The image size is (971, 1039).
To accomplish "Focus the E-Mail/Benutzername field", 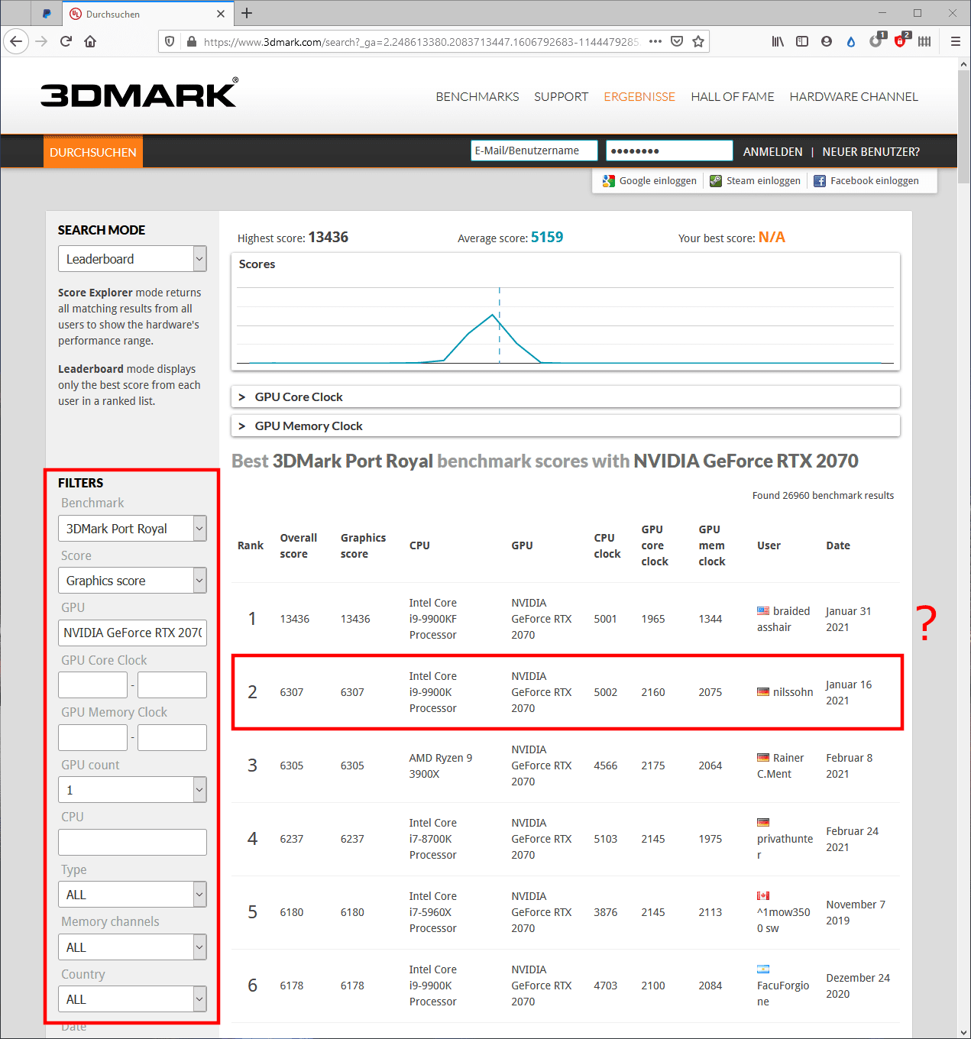I will click(534, 151).
